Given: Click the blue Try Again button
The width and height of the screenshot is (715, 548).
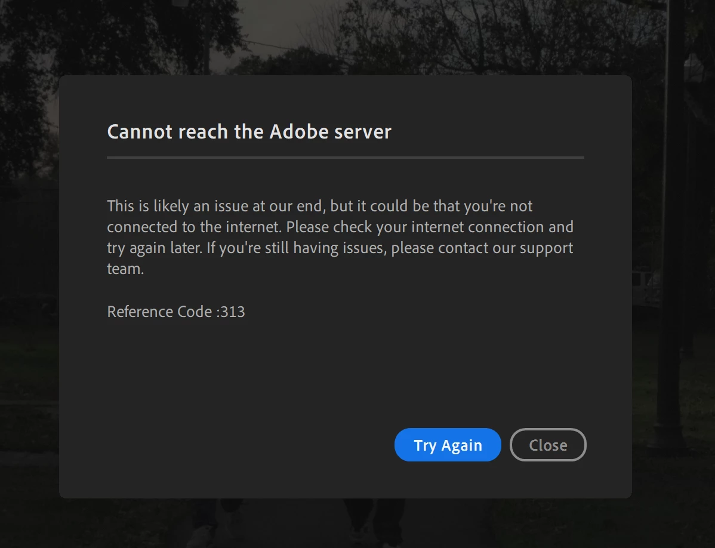Looking at the screenshot, I should tap(448, 445).
